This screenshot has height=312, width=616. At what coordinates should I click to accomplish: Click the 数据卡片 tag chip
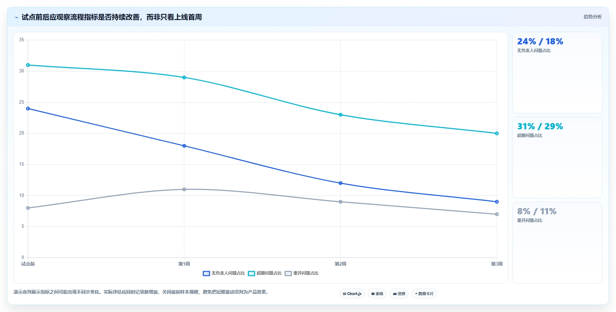[x=424, y=294]
